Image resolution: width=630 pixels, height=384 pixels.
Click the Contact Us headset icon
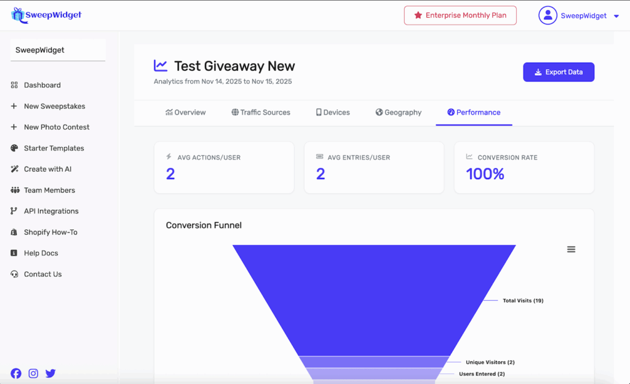14,274
